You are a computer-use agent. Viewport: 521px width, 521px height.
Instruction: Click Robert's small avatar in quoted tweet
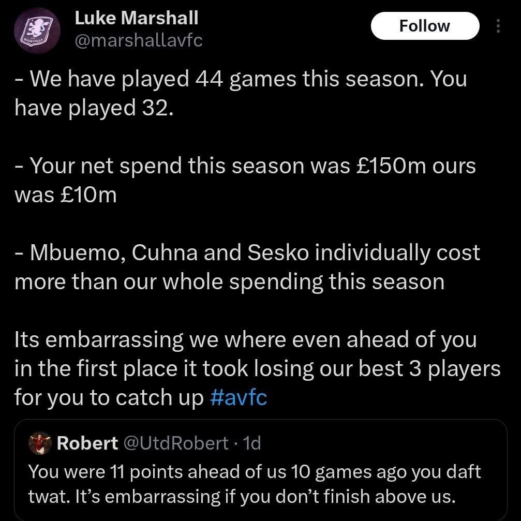[40, 443]
